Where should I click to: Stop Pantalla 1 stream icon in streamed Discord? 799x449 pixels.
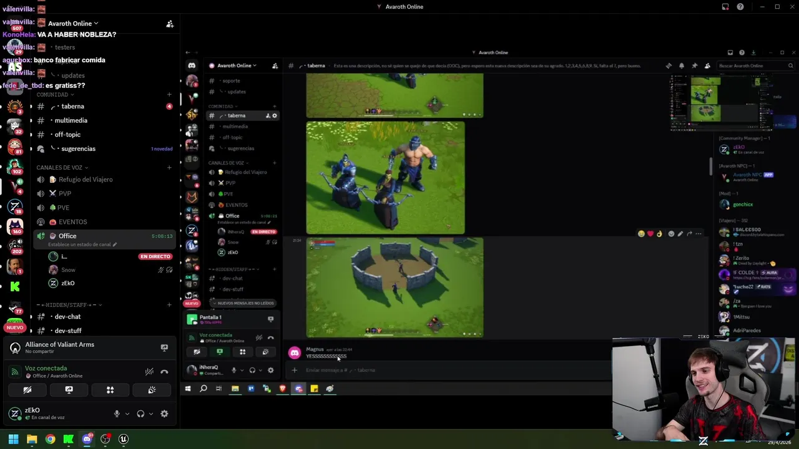pos(270,319)
